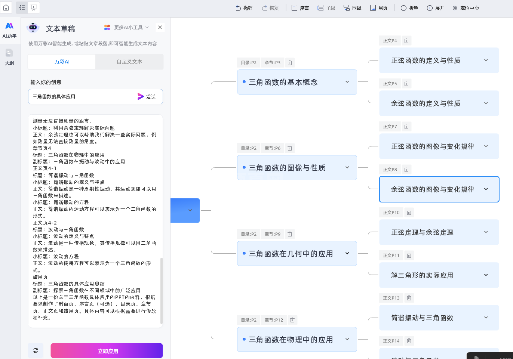Delete the 正文P10 node
This screenshot has height=359, width=513.
pos(409,213)
